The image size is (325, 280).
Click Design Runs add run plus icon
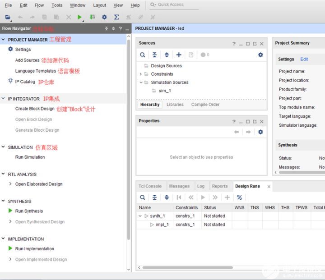(227, 197)
